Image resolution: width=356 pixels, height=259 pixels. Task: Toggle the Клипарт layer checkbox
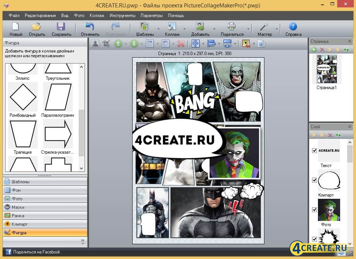314,180
